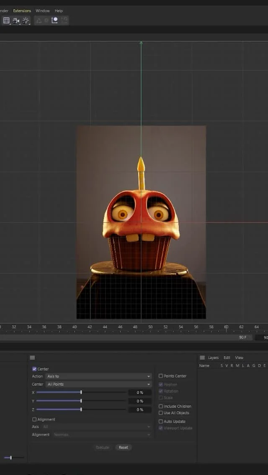Toggle the Viewport Update checkbox
This screenshot has width=268, height=475.
pyautogui.click(x=161, y=428)
